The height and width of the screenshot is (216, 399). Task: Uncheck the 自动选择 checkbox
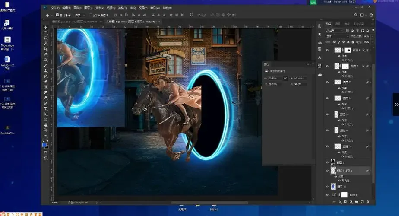click(57, 15)
